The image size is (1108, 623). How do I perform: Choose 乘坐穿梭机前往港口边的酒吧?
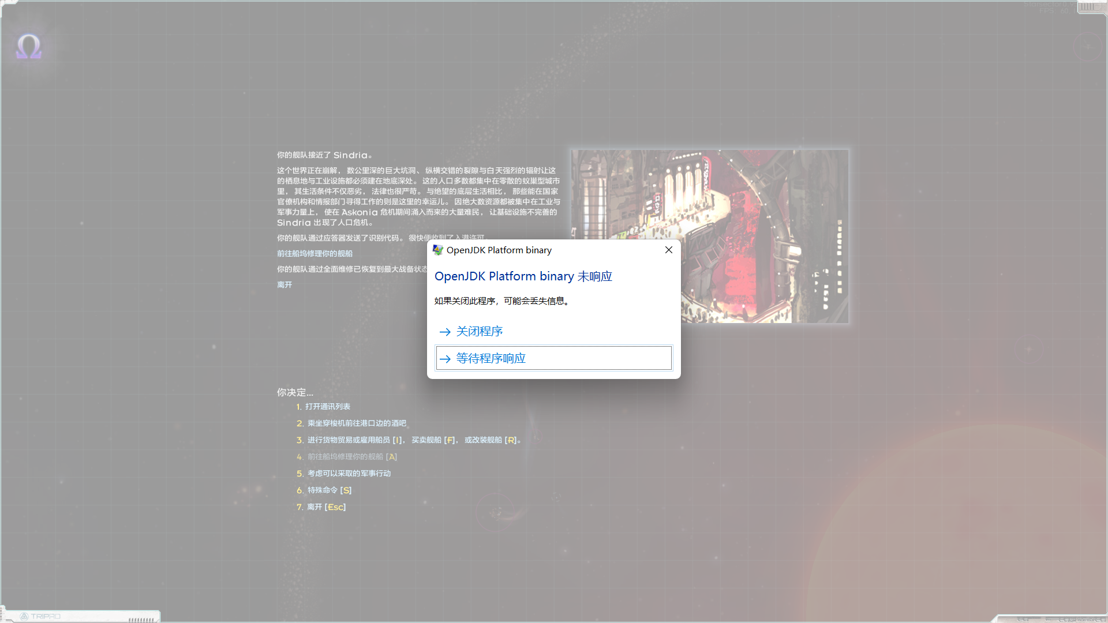point(356,423)
